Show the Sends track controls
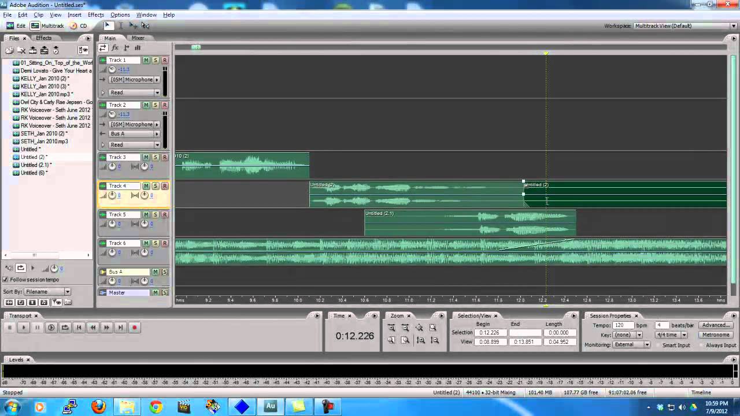Viewport: 740px width, 416px height. point(126,48)
